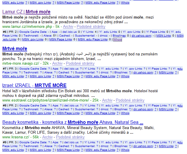
Task: Click del.icio.us in the #7 stats row
Action: [71, 69]
